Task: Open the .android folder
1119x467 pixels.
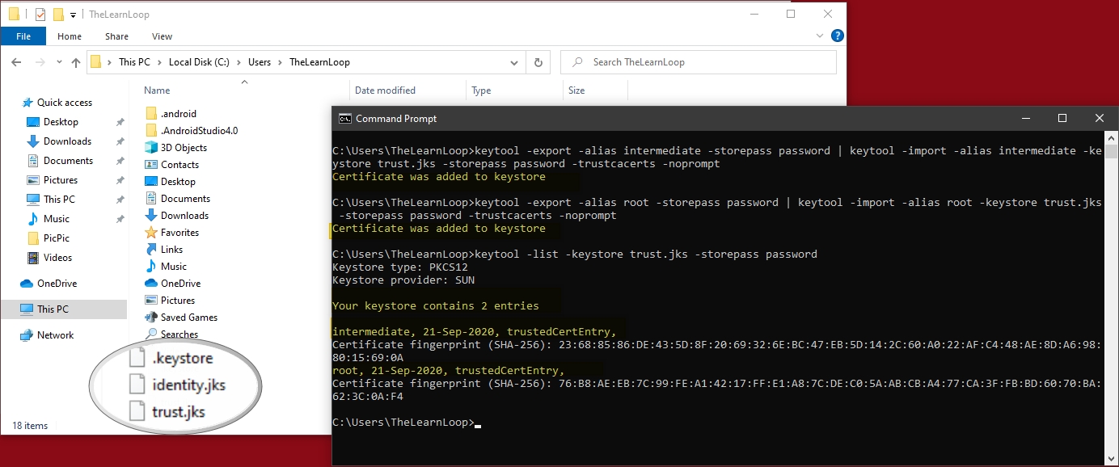Action: [178, 114]
